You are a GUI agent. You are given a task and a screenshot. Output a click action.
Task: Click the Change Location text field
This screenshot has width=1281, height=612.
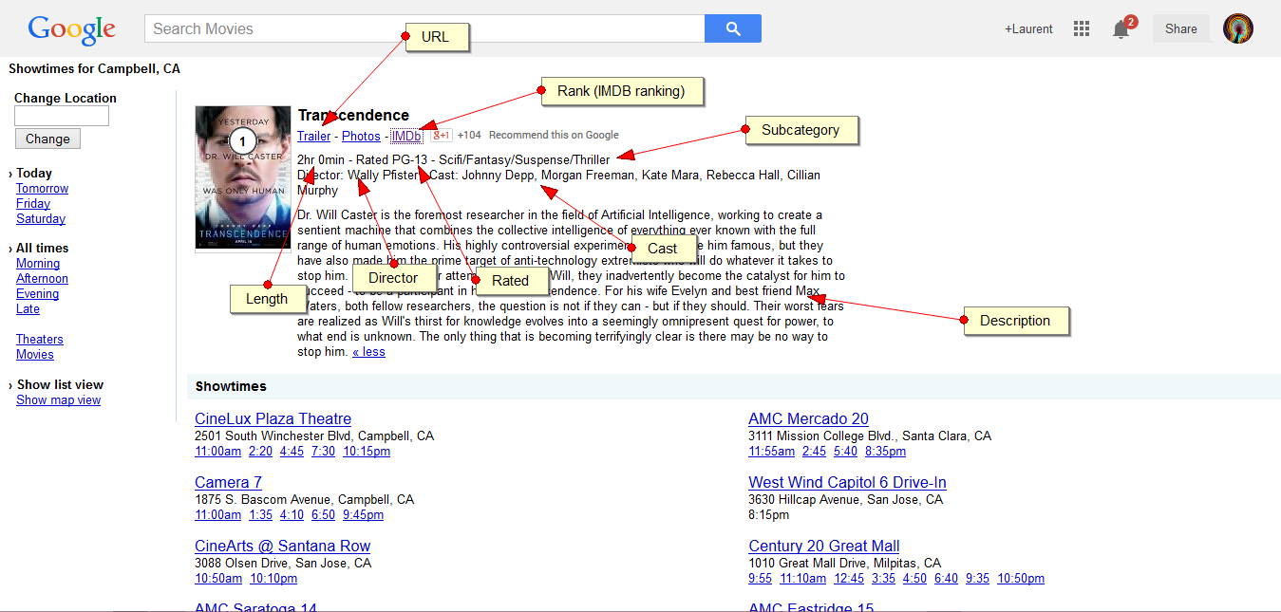(62, 116)
